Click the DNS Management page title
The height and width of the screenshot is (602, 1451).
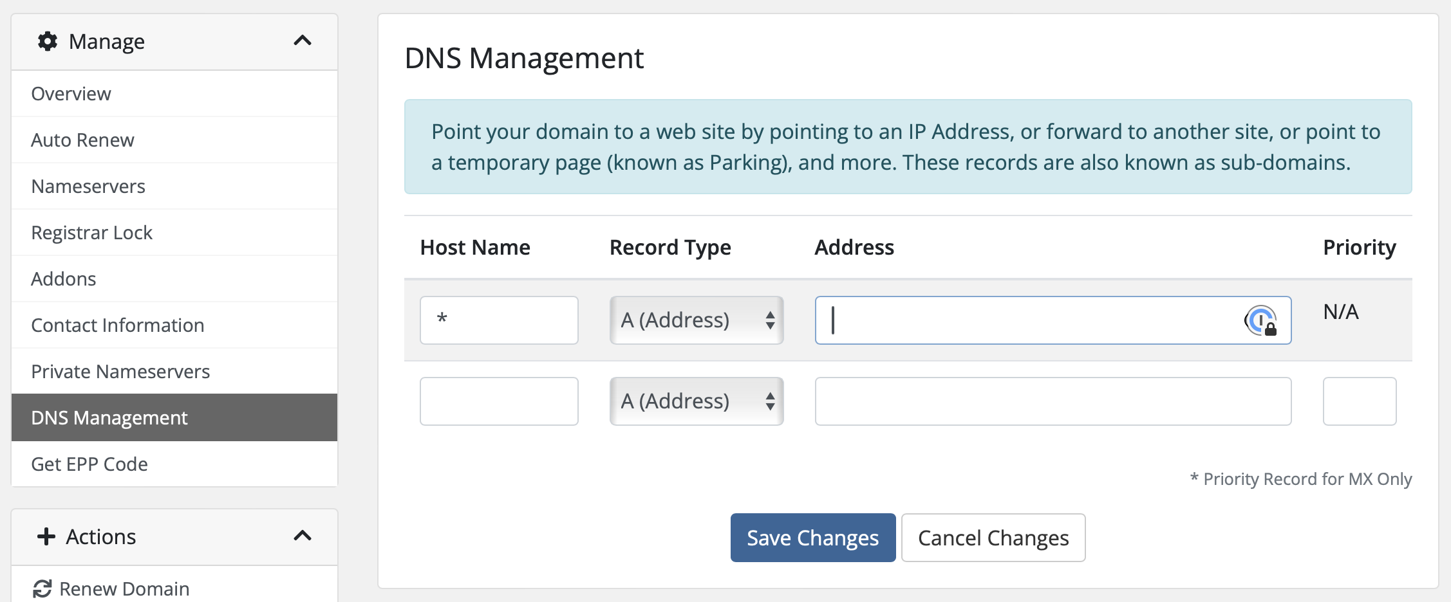(524, 58)
